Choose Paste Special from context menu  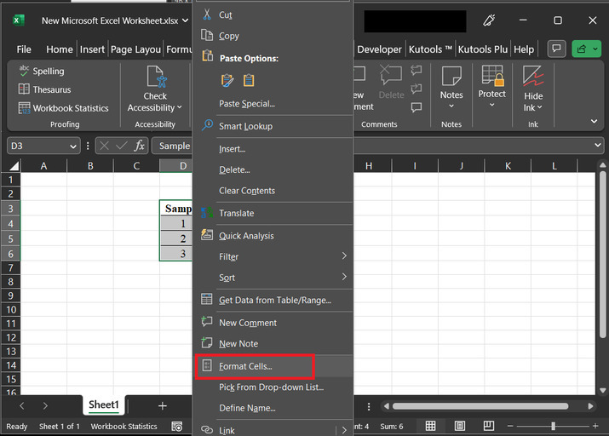(247, 104)
